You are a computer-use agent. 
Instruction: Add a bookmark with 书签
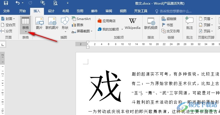pos(167,25)
